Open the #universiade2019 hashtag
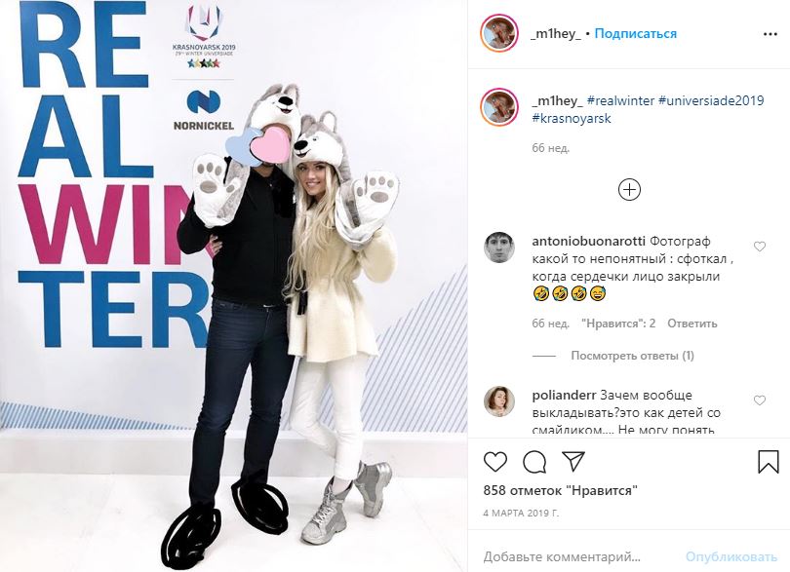The width and height of the screenshot is (790, 572). tap(711, 100)
